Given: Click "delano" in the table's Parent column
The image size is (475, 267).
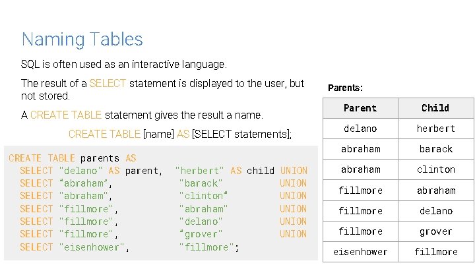Looking at the screenshot, I should pos(360,129).
